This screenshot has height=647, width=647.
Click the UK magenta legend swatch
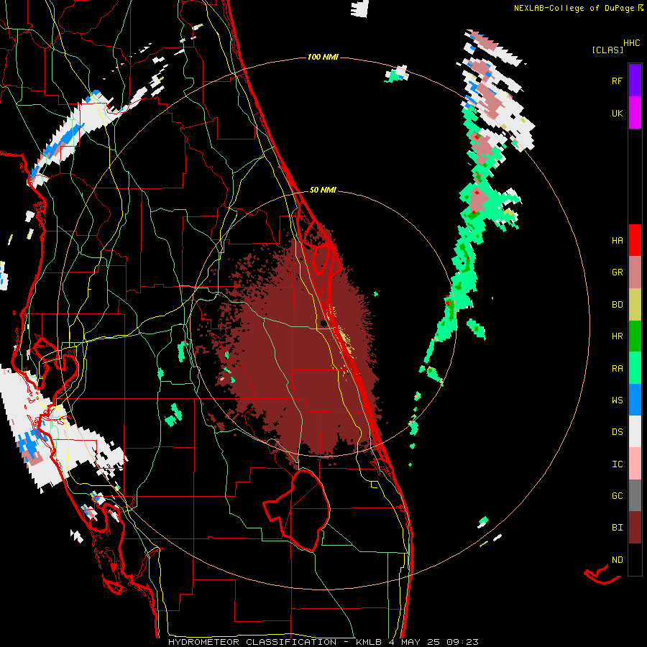(x=635, y=112)
